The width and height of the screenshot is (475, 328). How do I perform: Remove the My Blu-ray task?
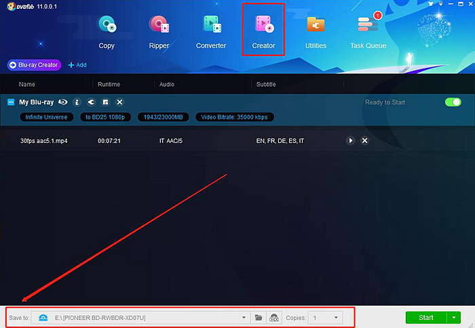[119, 102]
